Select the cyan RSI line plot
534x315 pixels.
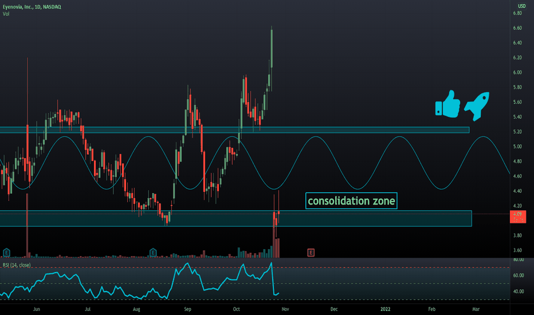(x=140, y=281)
